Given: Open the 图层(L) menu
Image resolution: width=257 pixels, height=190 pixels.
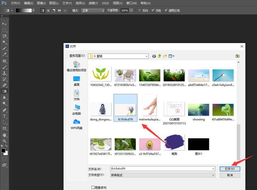Looking at the screenshot, I should 54,3.
